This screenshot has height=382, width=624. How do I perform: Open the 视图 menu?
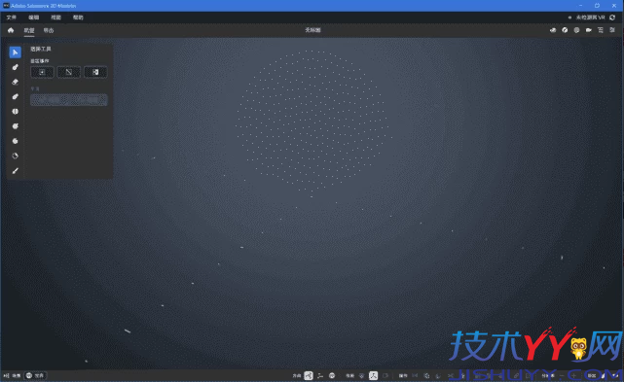pyautogui.click(x=55, y=17)
